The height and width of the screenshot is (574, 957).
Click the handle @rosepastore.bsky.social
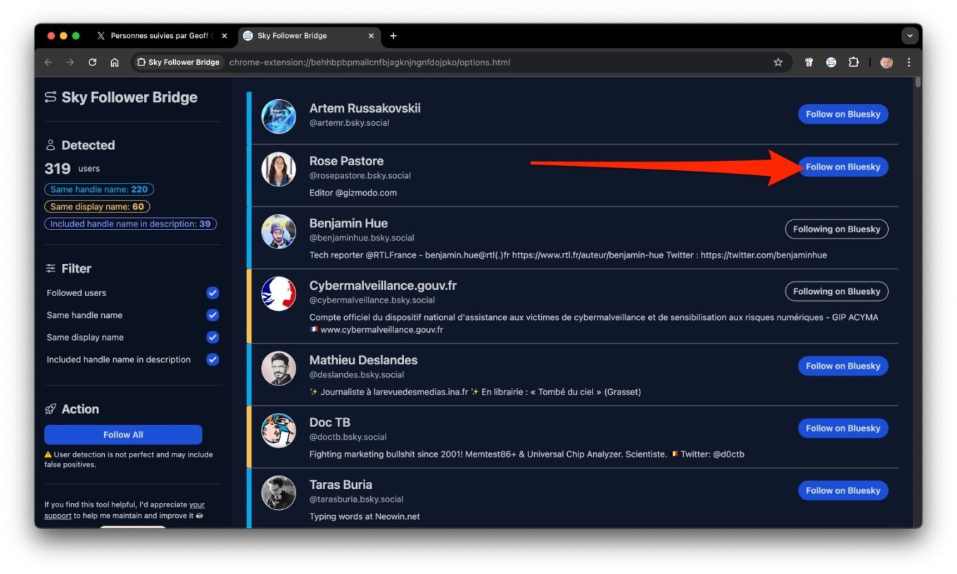(360, 176)
